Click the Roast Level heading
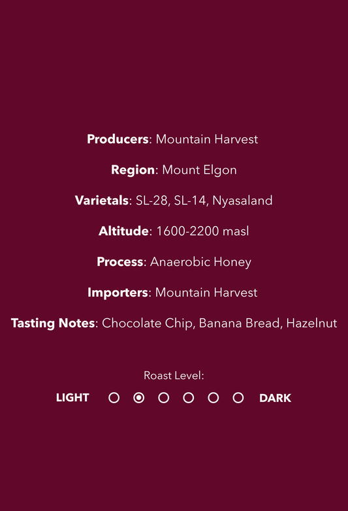The image size is (348, 511). pyautogui.click(x=174, y=376)
